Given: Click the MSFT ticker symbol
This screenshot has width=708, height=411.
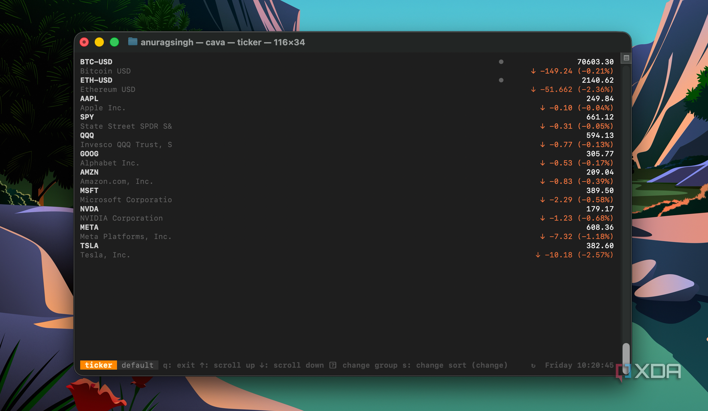Looking at the screenshot, I should point(89,191).
